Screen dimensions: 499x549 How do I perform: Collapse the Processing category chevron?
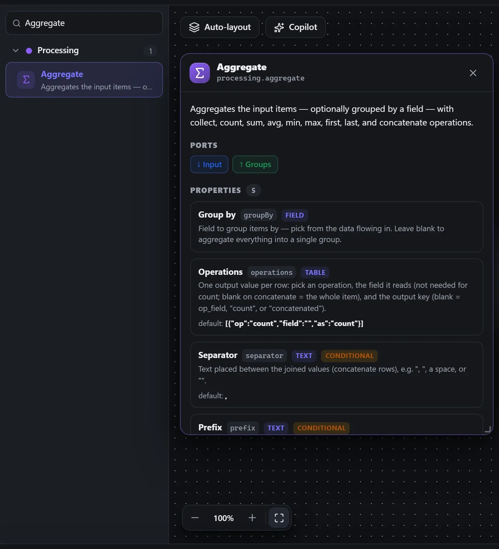[x=16, y=50]
